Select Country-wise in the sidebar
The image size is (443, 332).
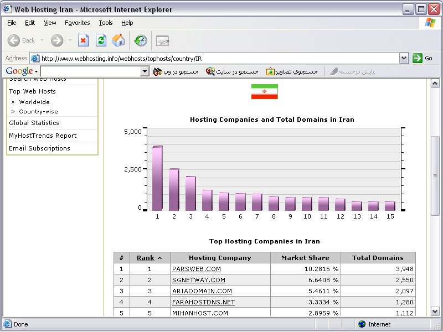[x=39, y=111]
